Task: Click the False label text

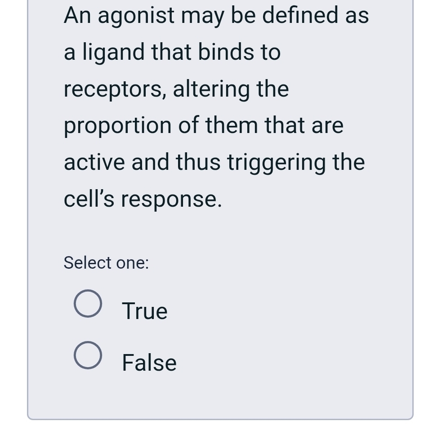Action: (x=149, y=362)
